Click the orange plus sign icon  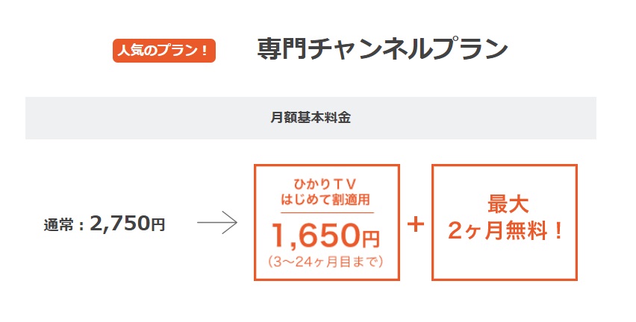(416, 224)
